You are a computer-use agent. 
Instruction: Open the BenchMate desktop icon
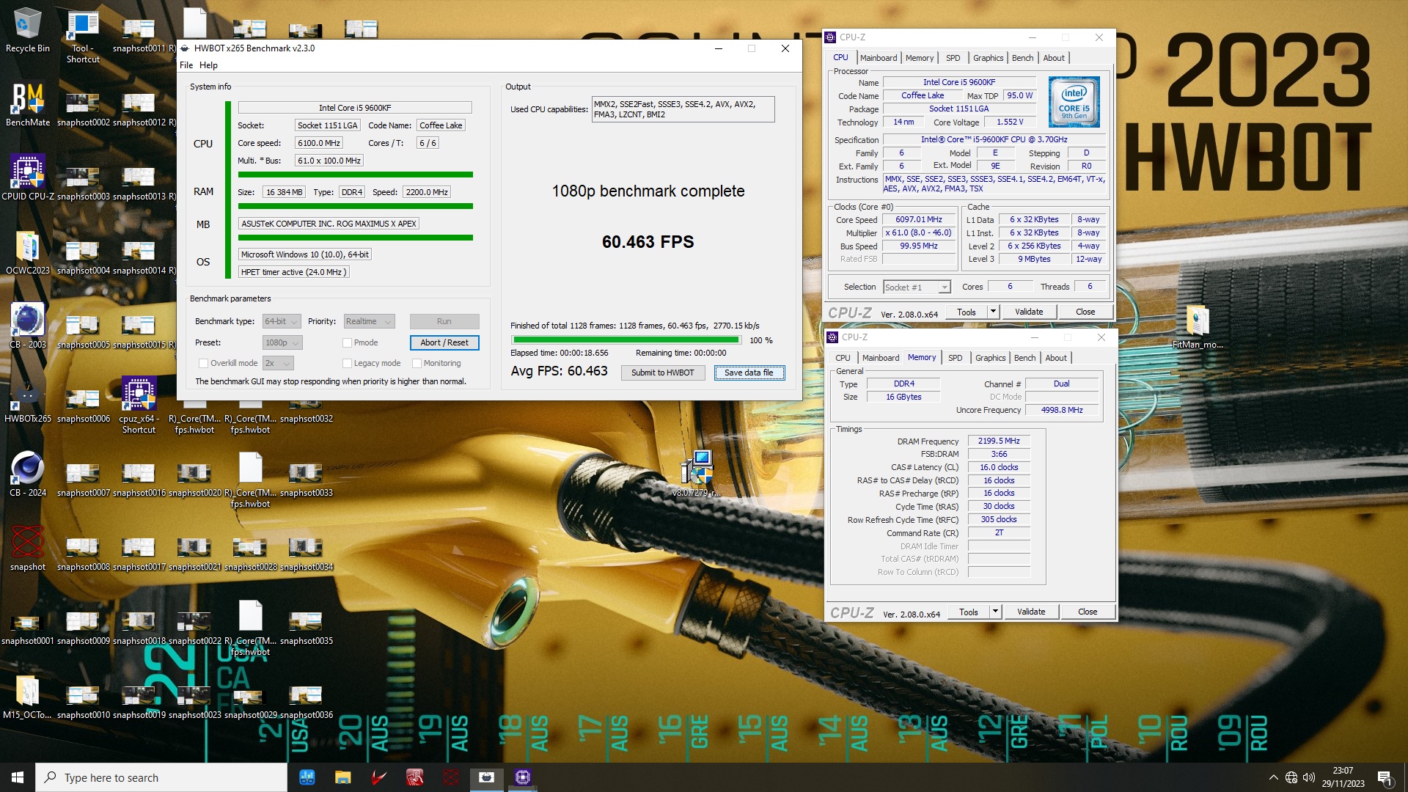pos(28,104)
